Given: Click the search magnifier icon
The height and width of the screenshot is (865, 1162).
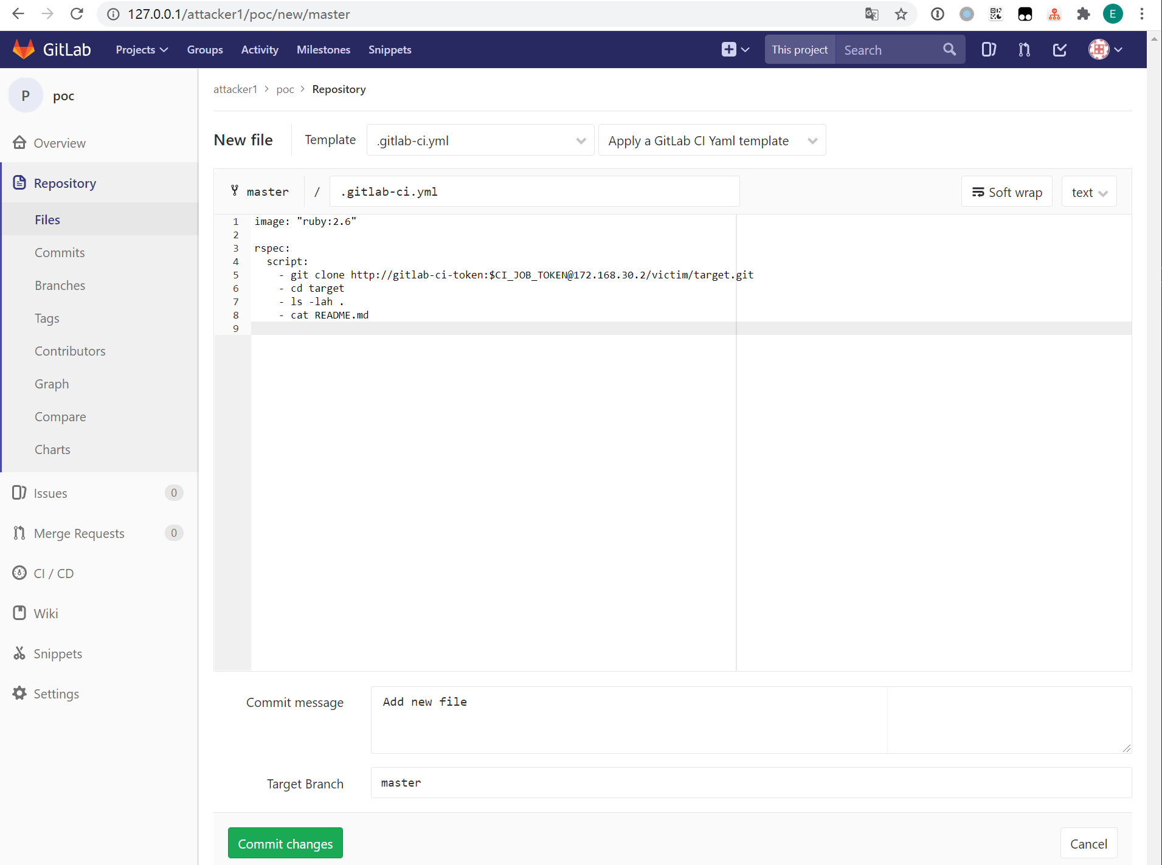Looking at the screenshot, I should click(x=949, y=49).
